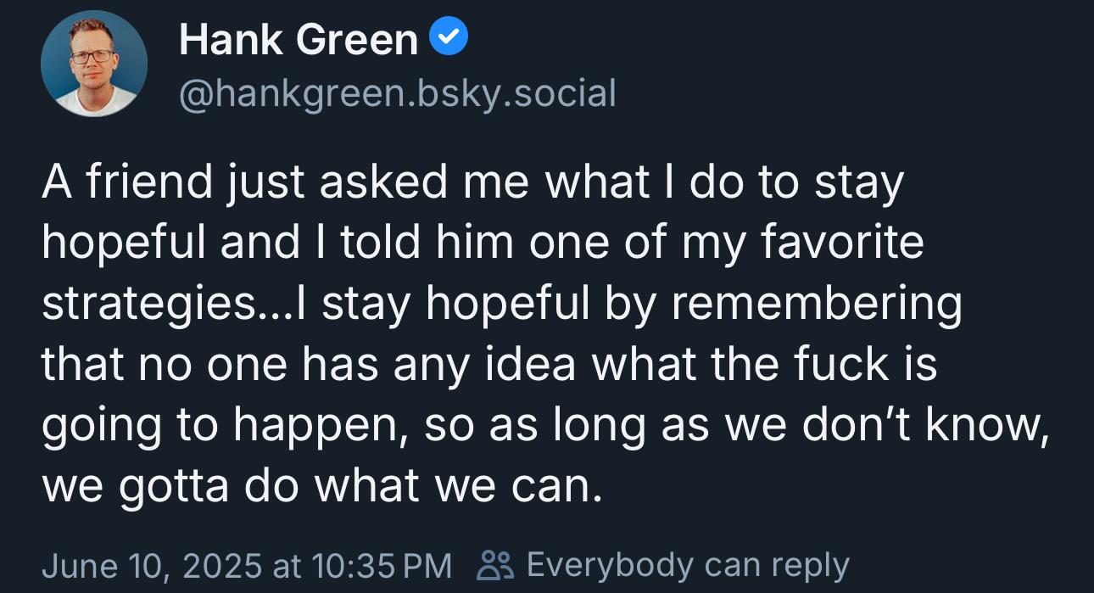The image size is (1094, 593).
Task: Open the Hank Green display name
Action: pyautogui.click(x=299, y=41)
